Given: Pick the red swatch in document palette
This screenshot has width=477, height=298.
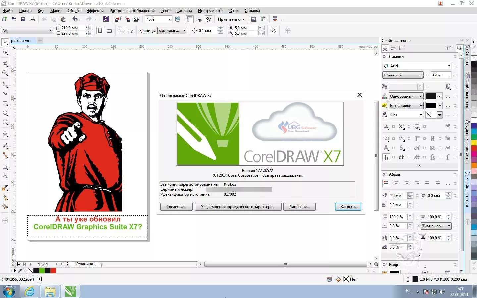Looking at the screenshot, I should coord(53,271).
